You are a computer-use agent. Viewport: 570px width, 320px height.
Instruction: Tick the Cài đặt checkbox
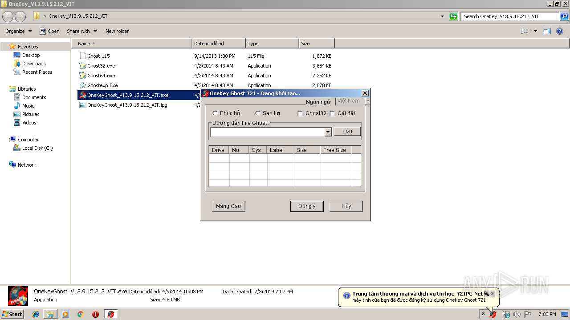point(332,113)
